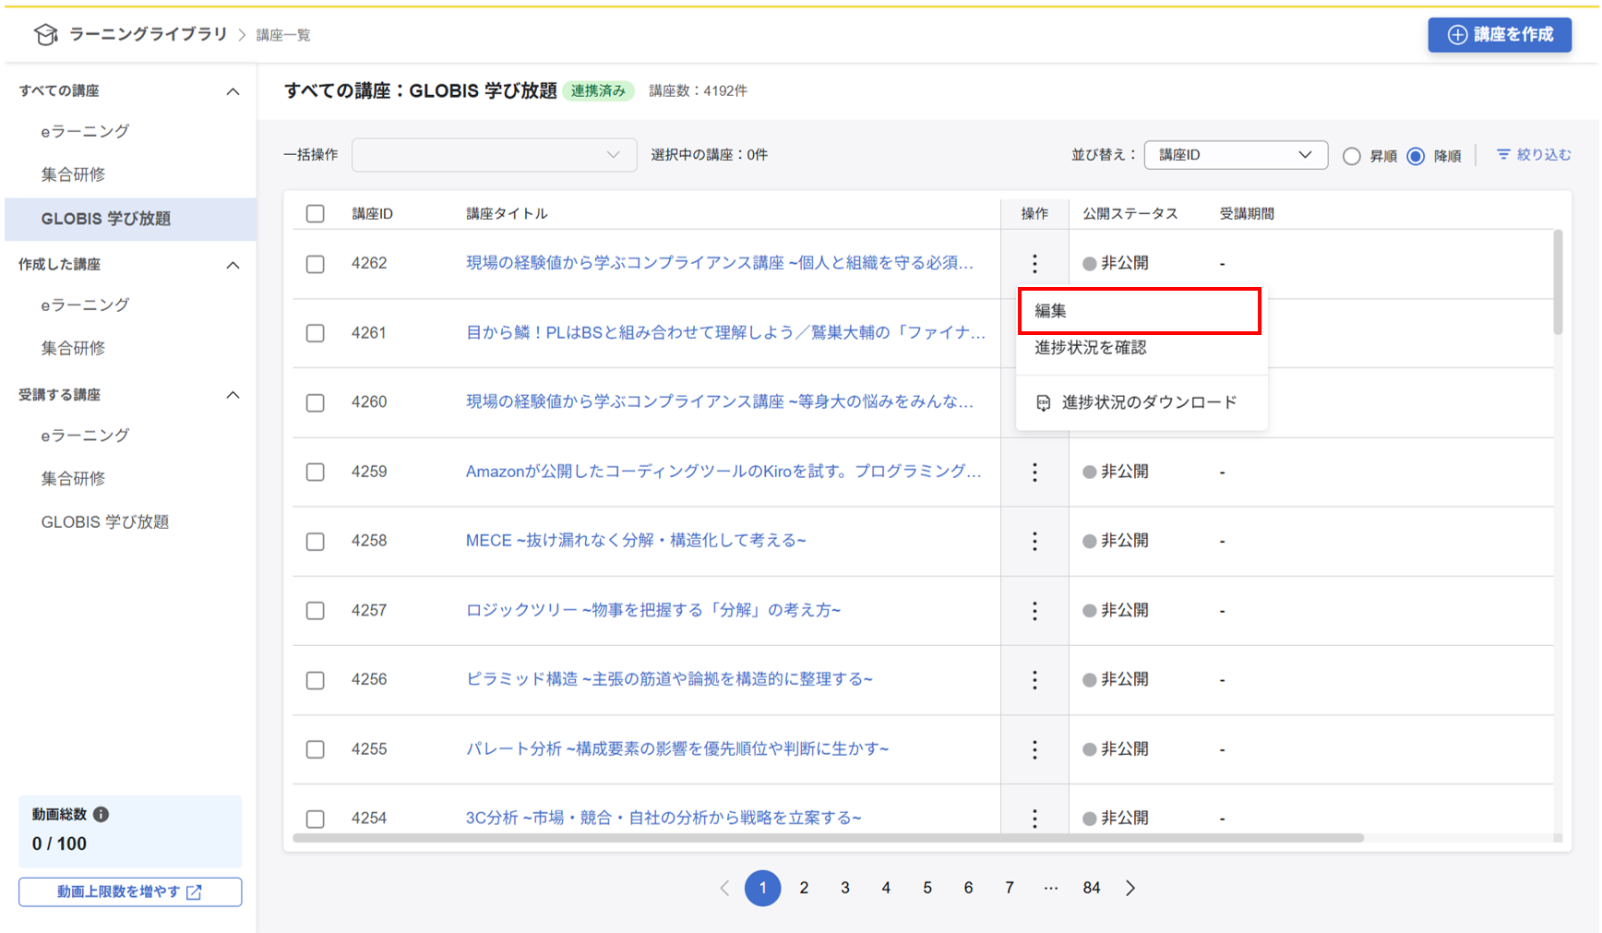Click the download icon in 進捗状況のダウンロード
The image size is (1602, 933).
pos(1043,402)
